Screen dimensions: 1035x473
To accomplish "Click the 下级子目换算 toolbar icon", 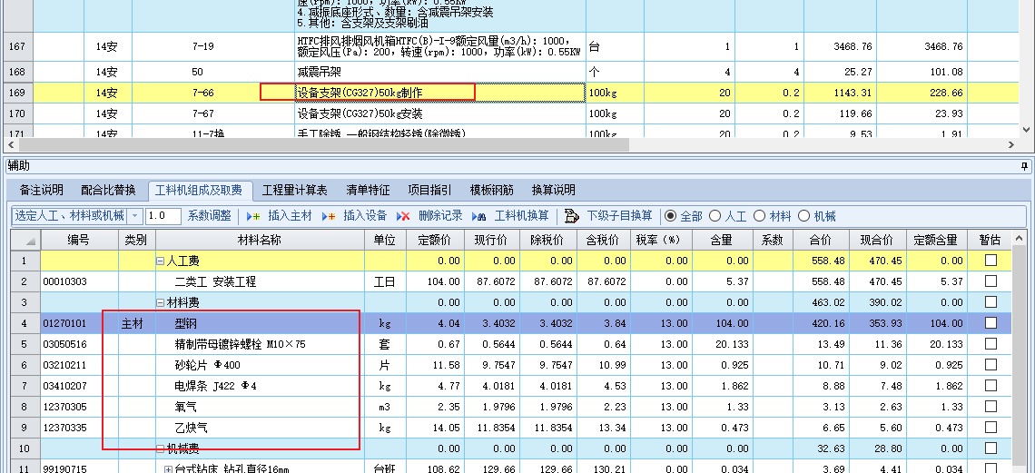I will pyautogui.click(x=572, y=216).
